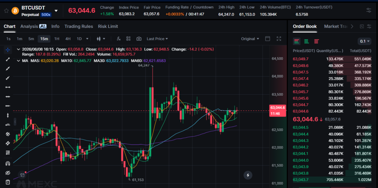378x188 pixels.
Task: Select the 4H timeframe
Action: (x=68, y=39)
